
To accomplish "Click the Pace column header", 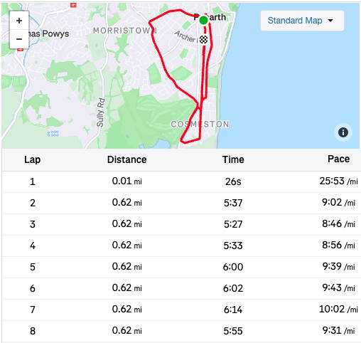I will coord(338,159).
